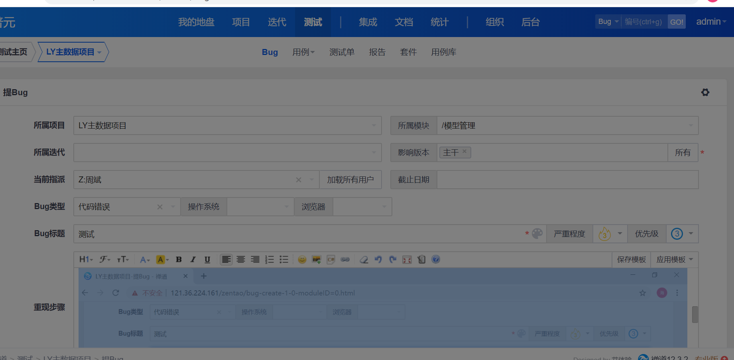This screenshot has height=360, width=734.
Task: Click the 保存模板 button
Action: 631,260
